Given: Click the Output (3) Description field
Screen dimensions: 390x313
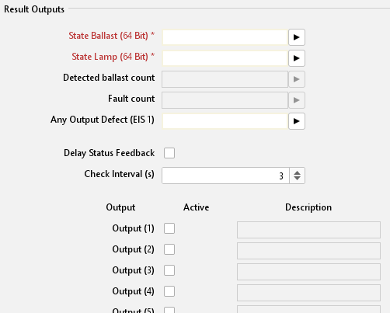Looking at the screenshot, I should (x=308, y=272).
